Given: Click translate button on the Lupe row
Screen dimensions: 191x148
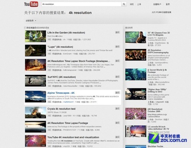Looking at the screenshot, I should [117, 47].
